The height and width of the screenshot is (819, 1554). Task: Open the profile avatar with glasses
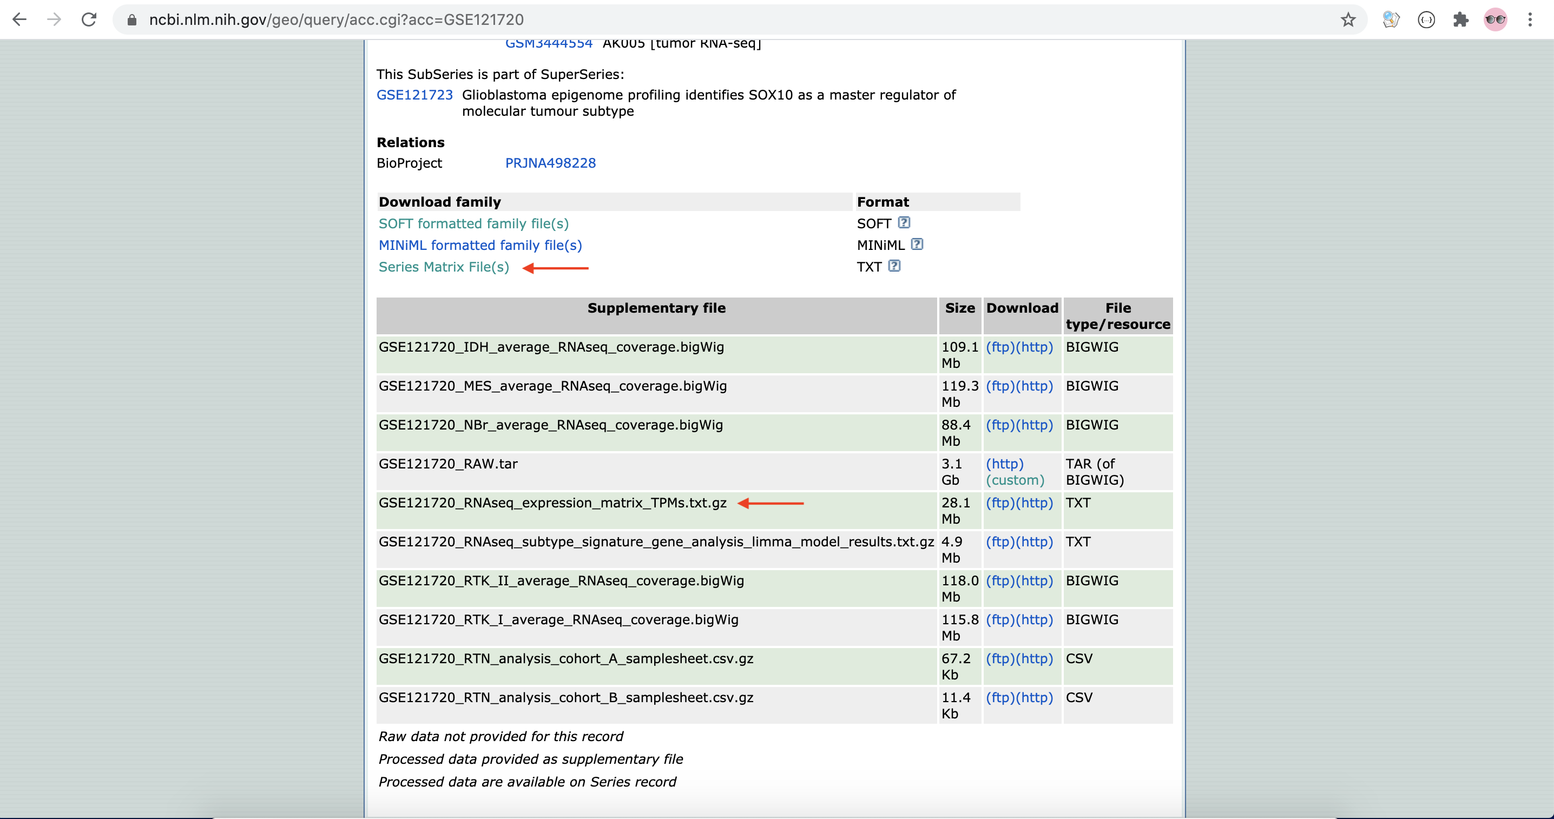1496,20
